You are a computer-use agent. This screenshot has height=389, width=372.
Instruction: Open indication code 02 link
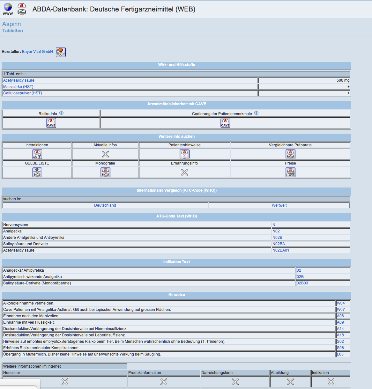coord(299,270)
